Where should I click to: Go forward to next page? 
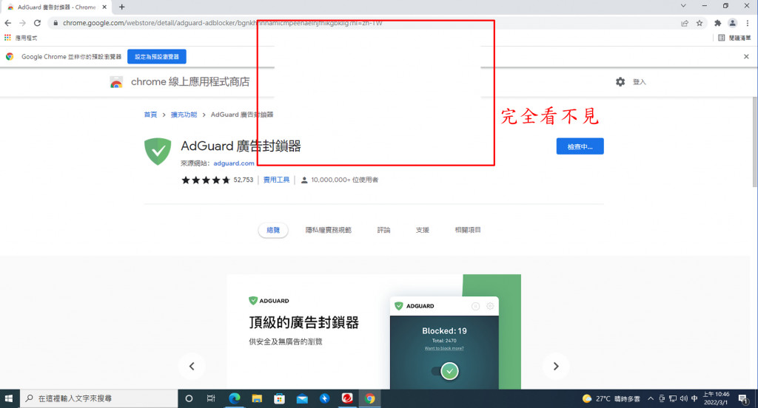click(22, 23)
